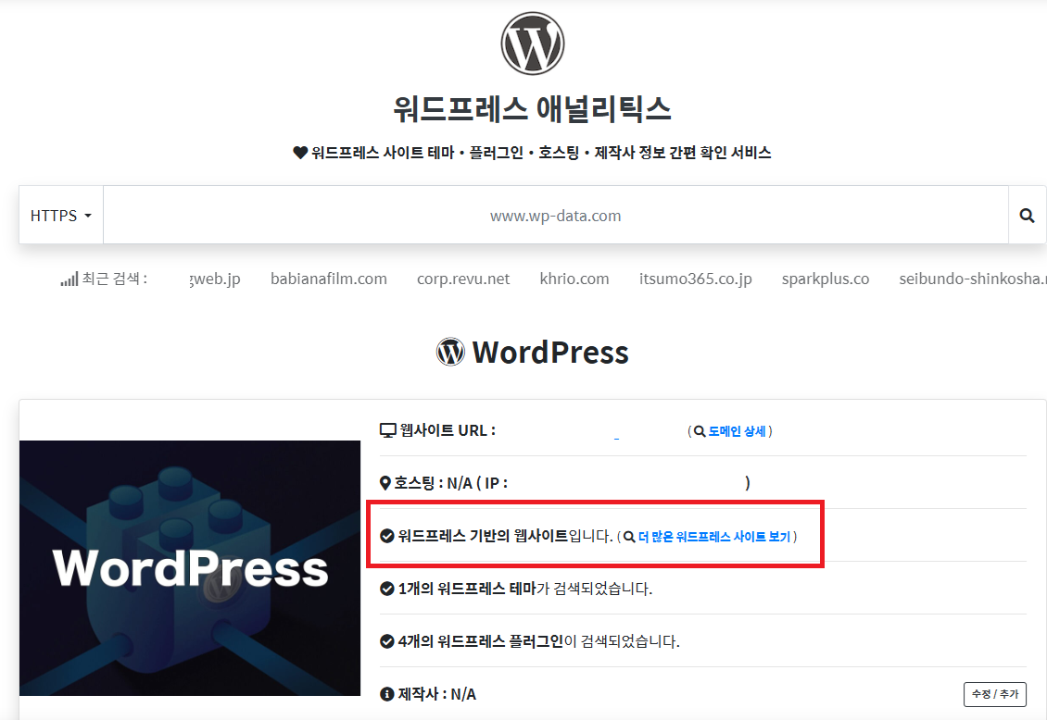Click the check icon beside 4개의 워드프레스 플러그인

point(386,641)
